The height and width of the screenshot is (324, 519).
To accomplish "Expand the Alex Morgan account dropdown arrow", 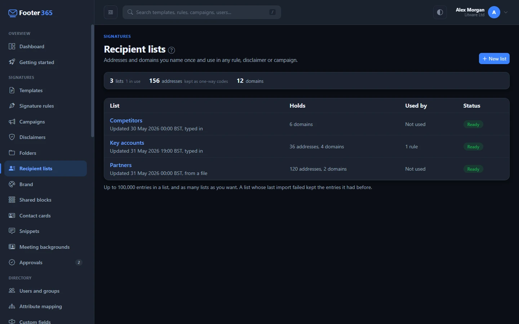I will [506, 12].
